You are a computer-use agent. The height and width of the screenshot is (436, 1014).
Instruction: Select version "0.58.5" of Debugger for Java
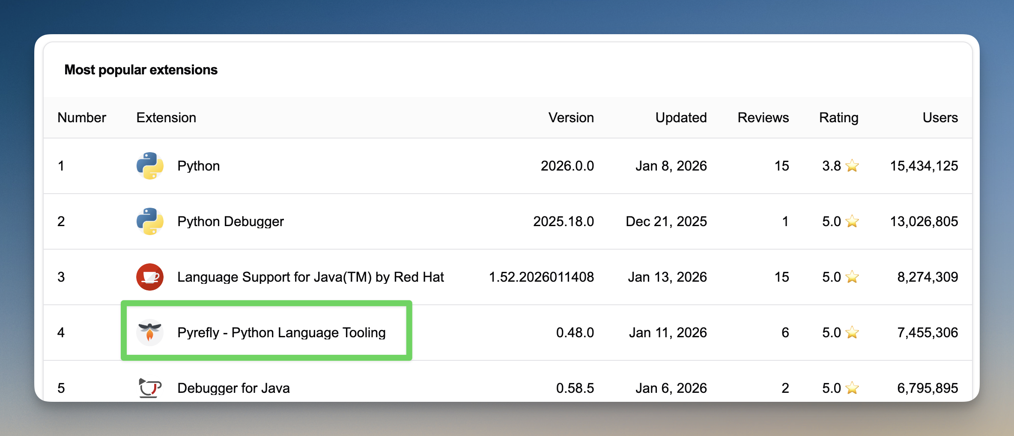point(575,388)
